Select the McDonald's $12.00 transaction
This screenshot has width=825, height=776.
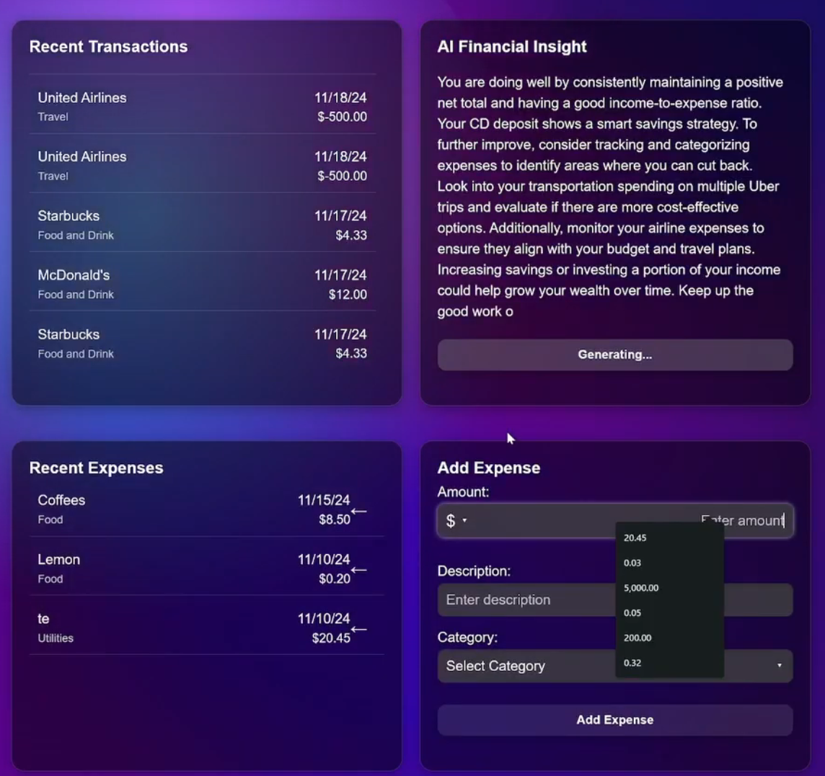point(202,285)
